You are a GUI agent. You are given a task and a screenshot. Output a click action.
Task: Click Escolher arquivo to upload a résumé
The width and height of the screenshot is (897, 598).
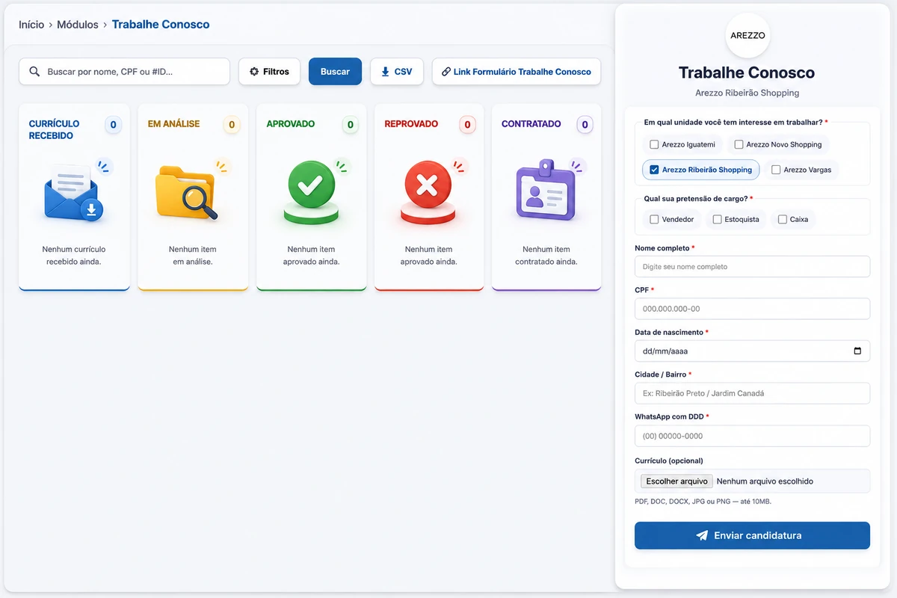pos(676,481)
